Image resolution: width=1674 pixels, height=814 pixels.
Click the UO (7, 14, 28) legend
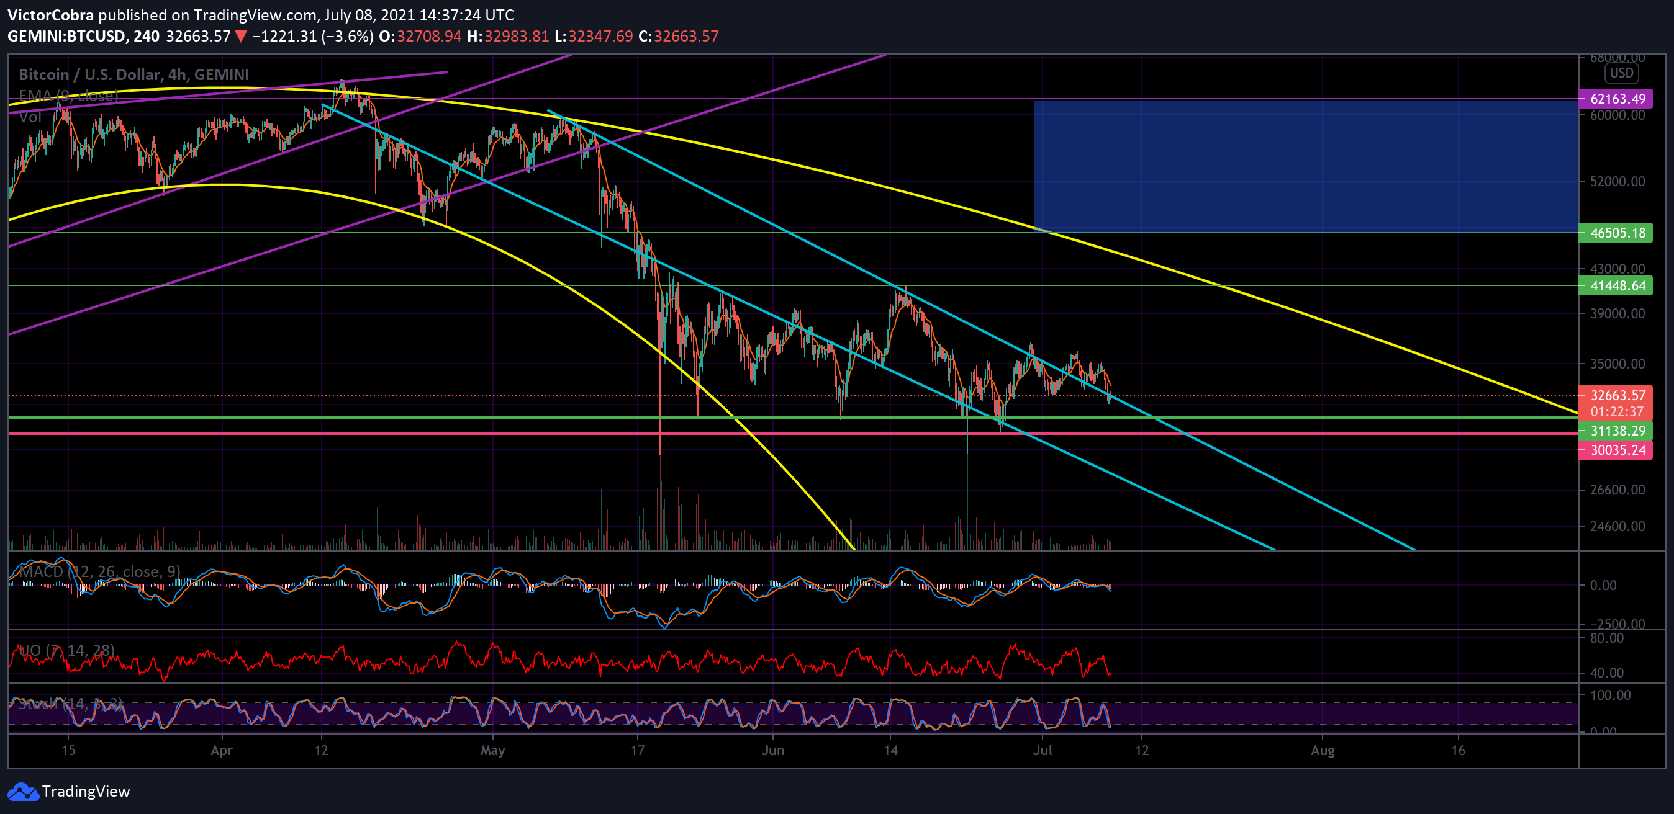[66, 650]
